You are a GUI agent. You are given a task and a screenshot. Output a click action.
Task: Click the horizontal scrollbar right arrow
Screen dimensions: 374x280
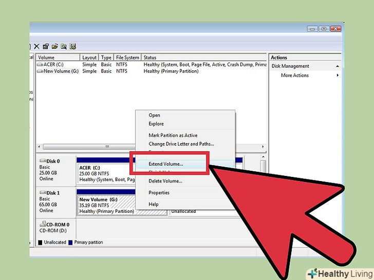coord(263,147)
